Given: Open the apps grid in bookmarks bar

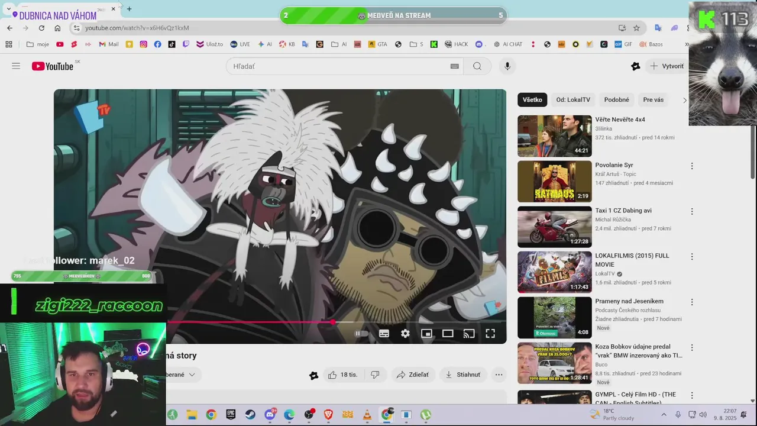Looking at the screenshot, I should (x=9, y=44).
